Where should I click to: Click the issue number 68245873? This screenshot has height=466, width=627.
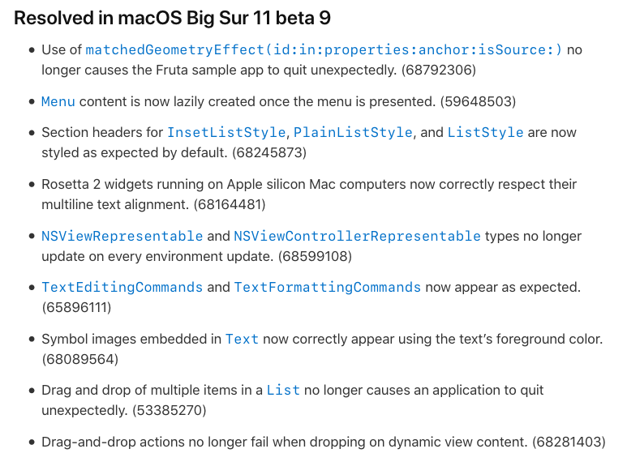pos(269,152)
